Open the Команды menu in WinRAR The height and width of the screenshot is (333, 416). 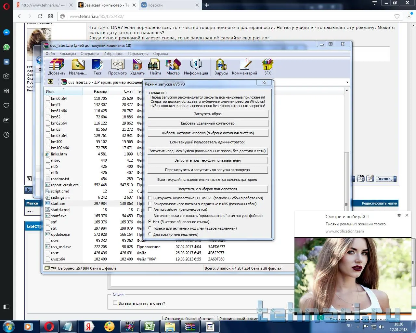click(68, 54)
